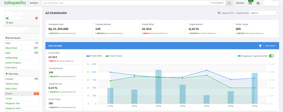Click the top Produk Terjual 205 card
The image size is (283, 112).
coord(256,29)
